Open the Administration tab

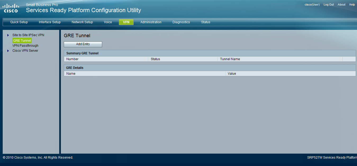click(151, 22)
